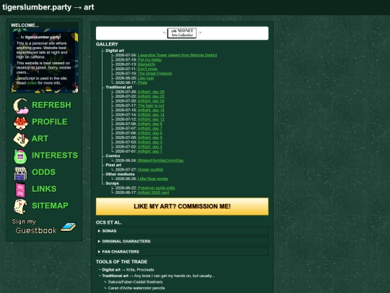The image size is (390, 293).
Task: Click the fox face icon beside Profile
Action: [x=21, y=122]
